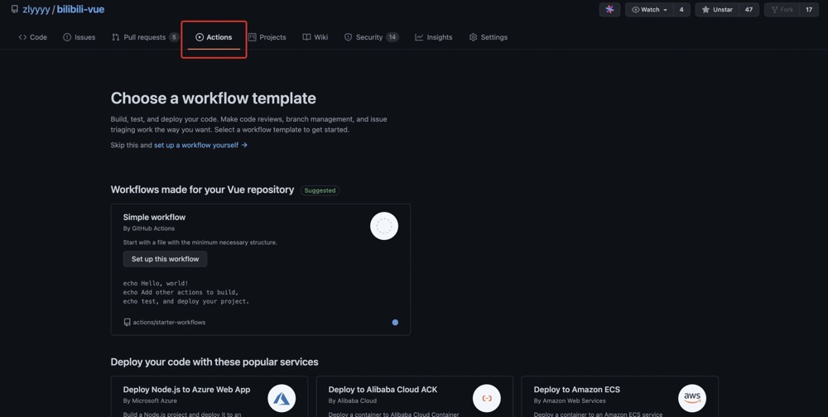Click the colorful star extension button
This screenshot has width=828, height=417.
[609, 9]
